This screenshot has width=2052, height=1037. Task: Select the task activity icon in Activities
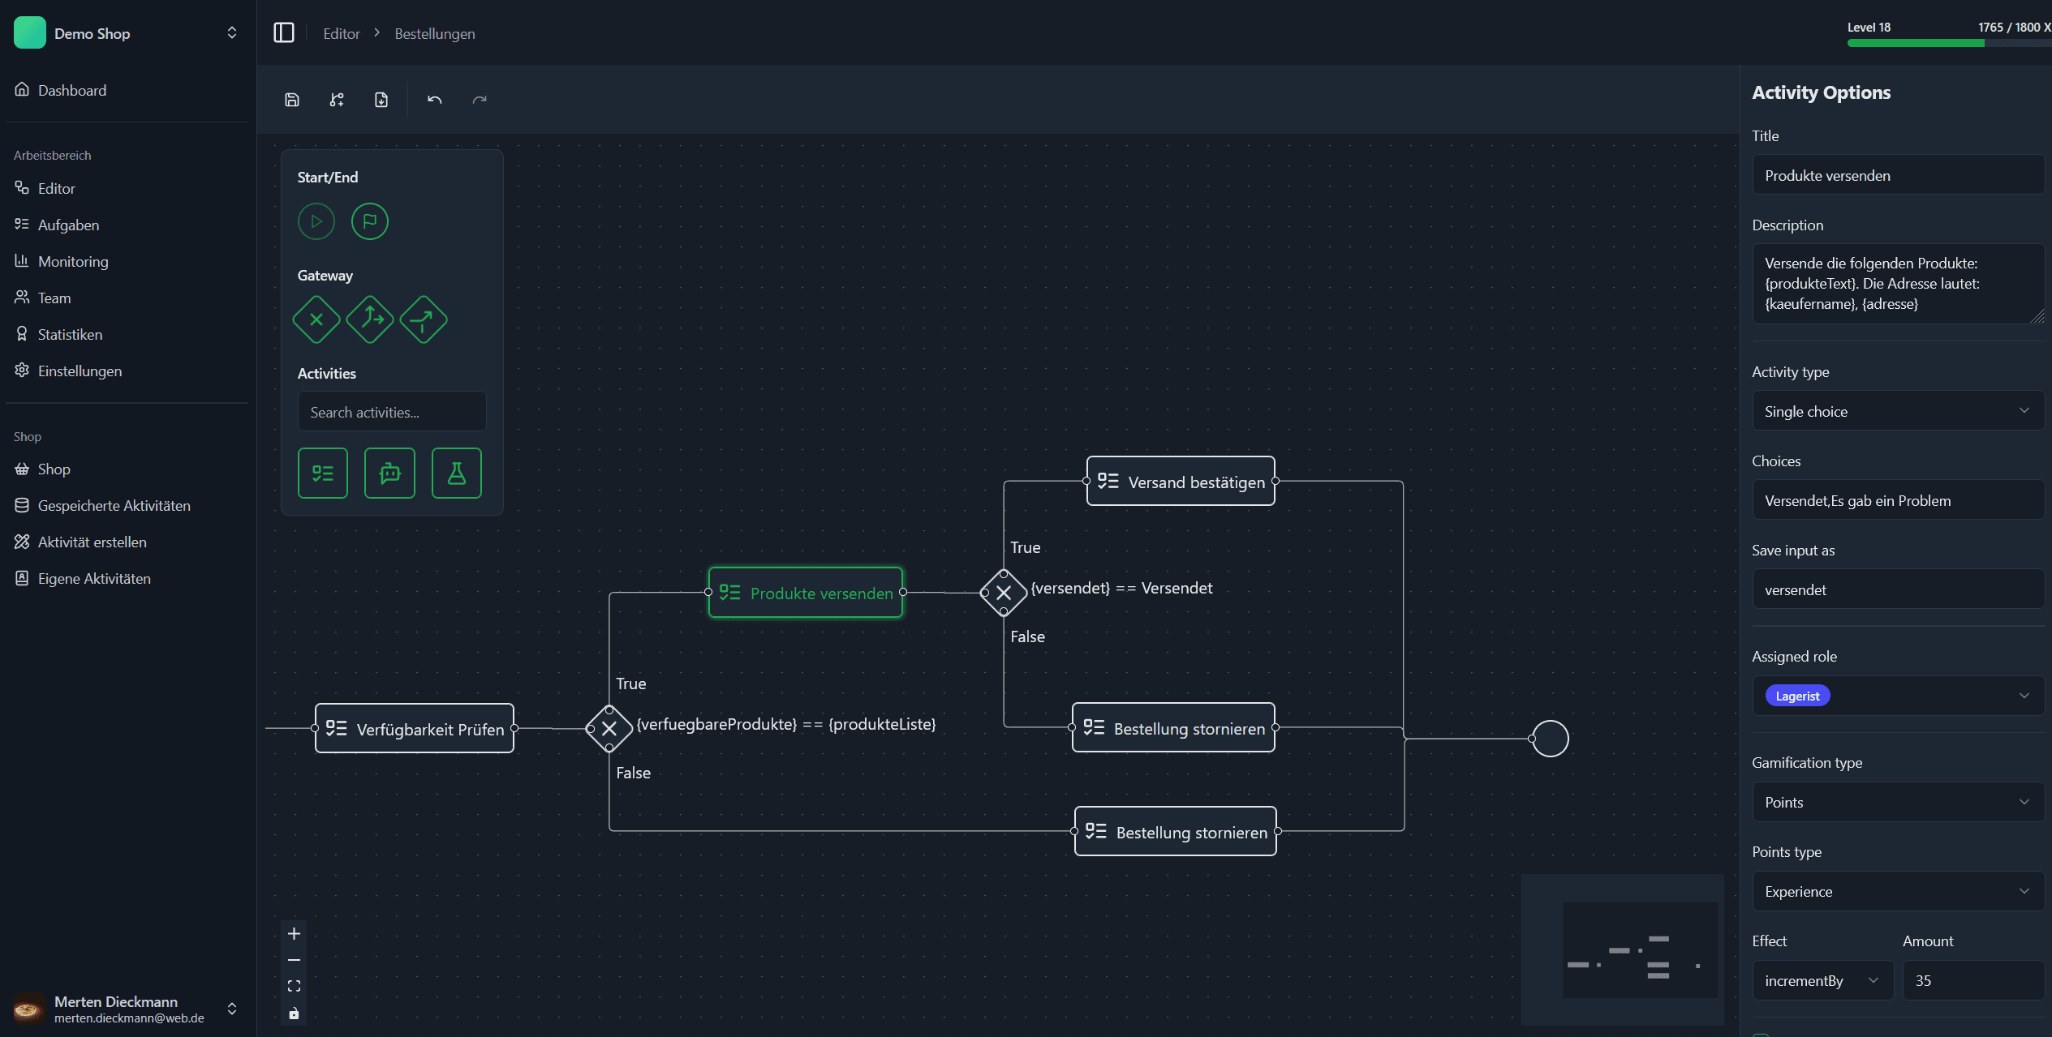(x=323, y=473)
